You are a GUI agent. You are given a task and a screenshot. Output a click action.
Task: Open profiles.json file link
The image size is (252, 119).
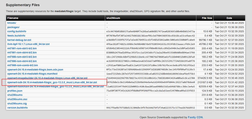tap(15, 91)
